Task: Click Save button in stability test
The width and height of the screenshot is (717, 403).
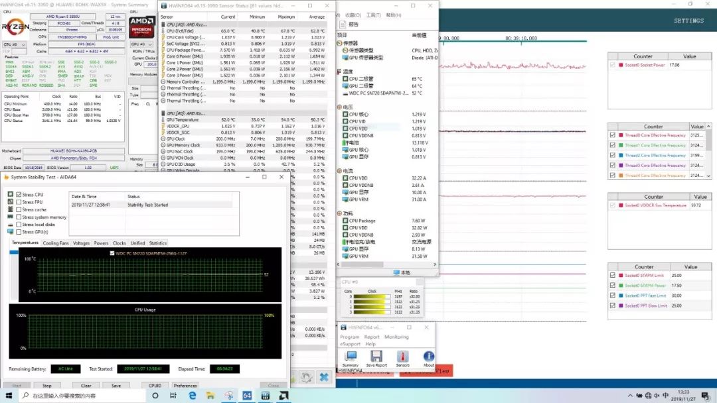Action: pos(116,385)
